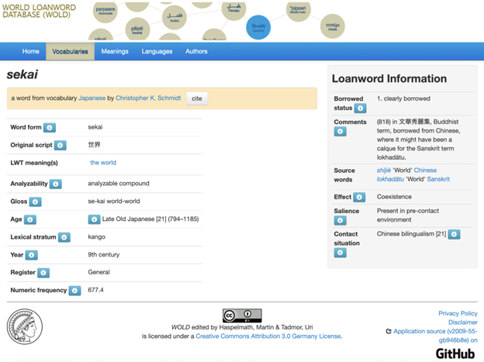Follow the 'the world' meaning link
This screenshot has width=484, height=362.
click(103, 163)
